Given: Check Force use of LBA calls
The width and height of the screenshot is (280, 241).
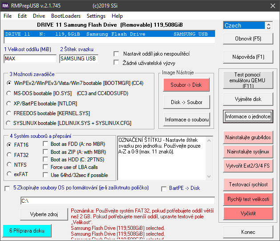Looking at the screenshot, I should pyautogui.click(x=45, y=167).
